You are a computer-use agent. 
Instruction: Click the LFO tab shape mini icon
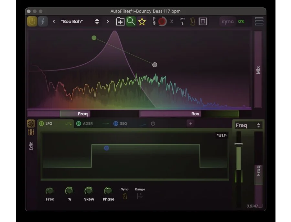tap(69, 124)
